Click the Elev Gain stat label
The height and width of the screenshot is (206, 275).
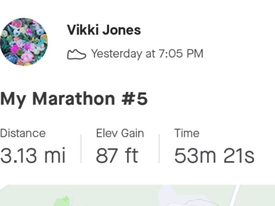[120, 133]
